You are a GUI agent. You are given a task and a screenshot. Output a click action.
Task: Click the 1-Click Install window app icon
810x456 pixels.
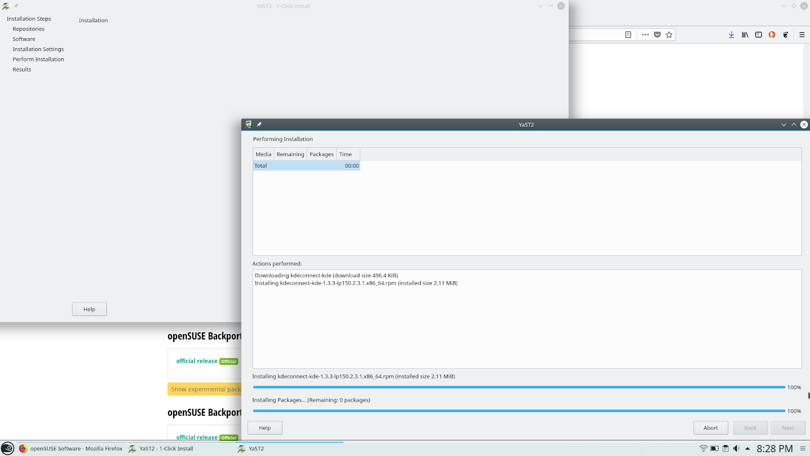coord(6,6)
